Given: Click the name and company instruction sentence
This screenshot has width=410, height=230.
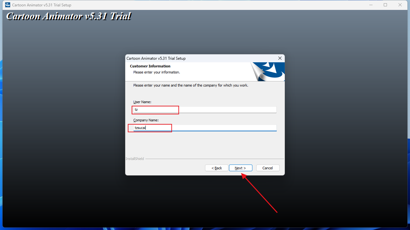Looking at the screenshot, I should 191,85.
